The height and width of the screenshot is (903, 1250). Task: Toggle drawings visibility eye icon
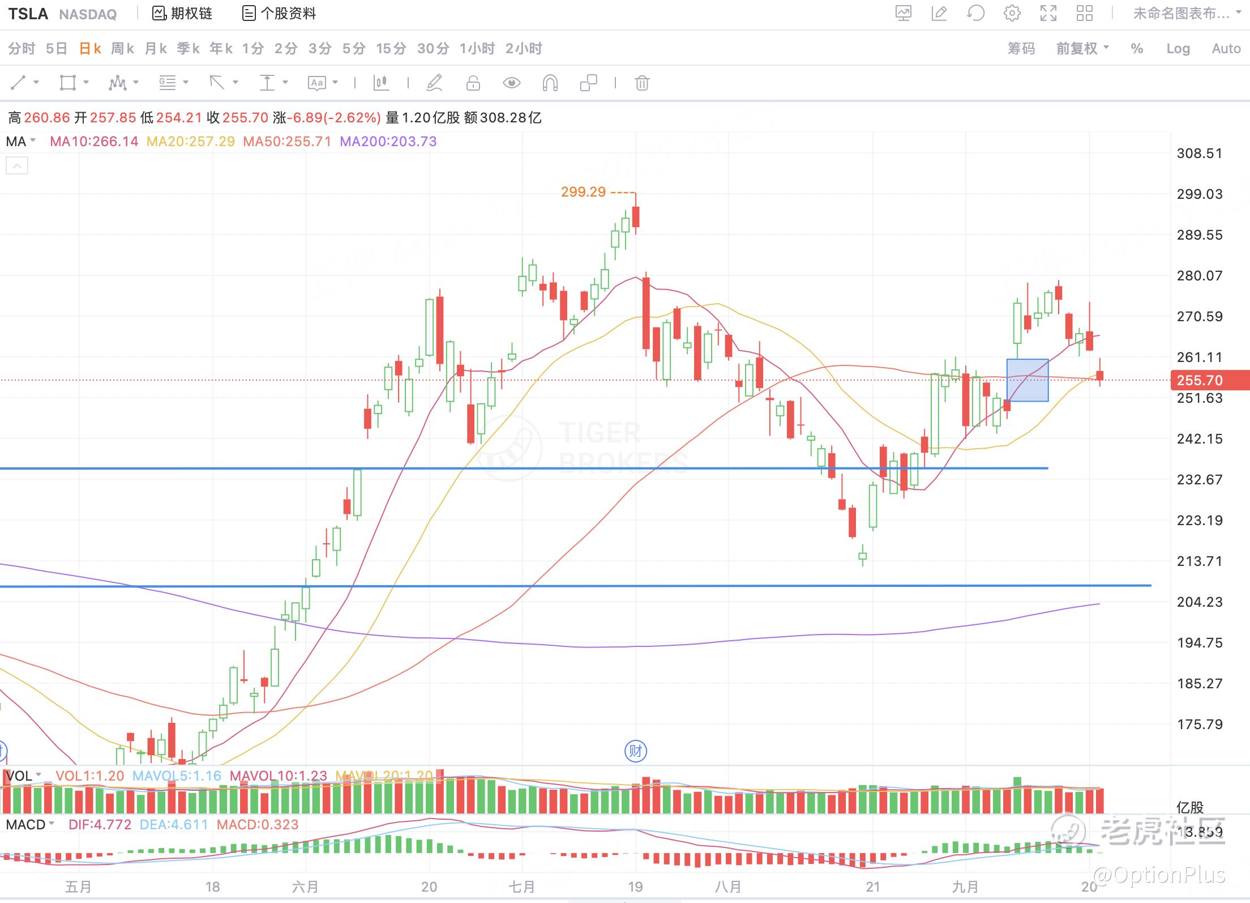tap(512, 83)
